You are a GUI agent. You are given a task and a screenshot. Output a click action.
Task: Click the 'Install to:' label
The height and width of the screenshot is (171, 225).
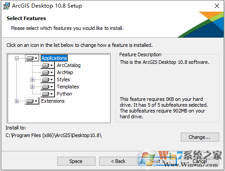pyautogui.click(x=16, y=128)
